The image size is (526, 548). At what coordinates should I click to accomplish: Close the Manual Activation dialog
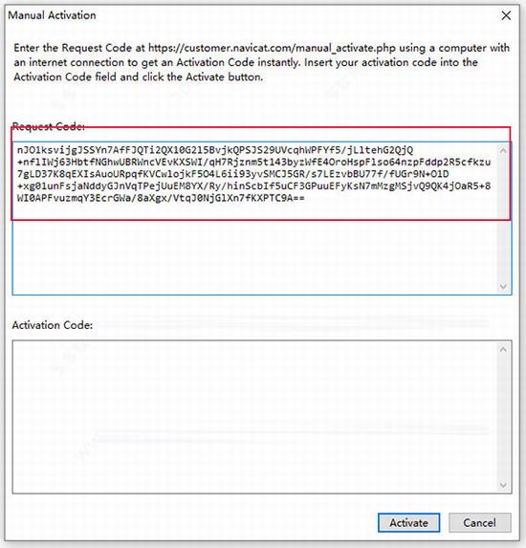point(506,15)
